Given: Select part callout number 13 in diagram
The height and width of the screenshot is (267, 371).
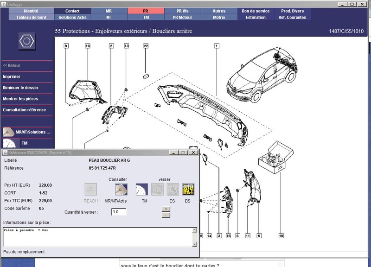Looking at the screenshot, I should 127,46.
